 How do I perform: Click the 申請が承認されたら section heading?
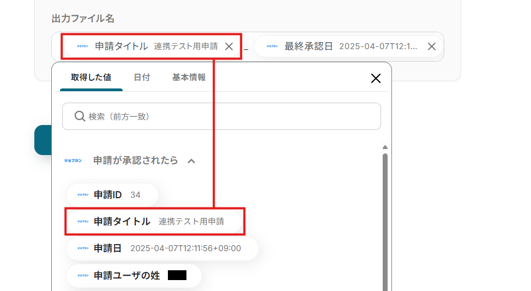[x=135, y=161]
